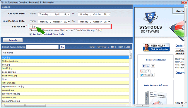This screenshot has height=108, width=188.
Task: Click the Go button
Action: click(62, 47)
